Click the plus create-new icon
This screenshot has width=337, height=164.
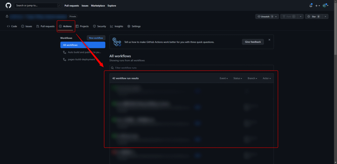tap(317, 6)
